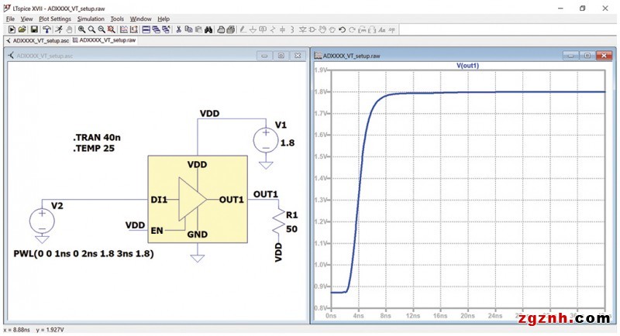
Task: Open the Plot Settings menu
Action: (x=54, y=19)
